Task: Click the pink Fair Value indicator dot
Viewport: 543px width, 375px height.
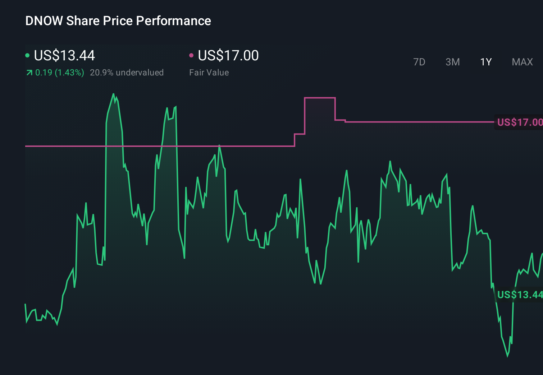Action: (192, 55)
